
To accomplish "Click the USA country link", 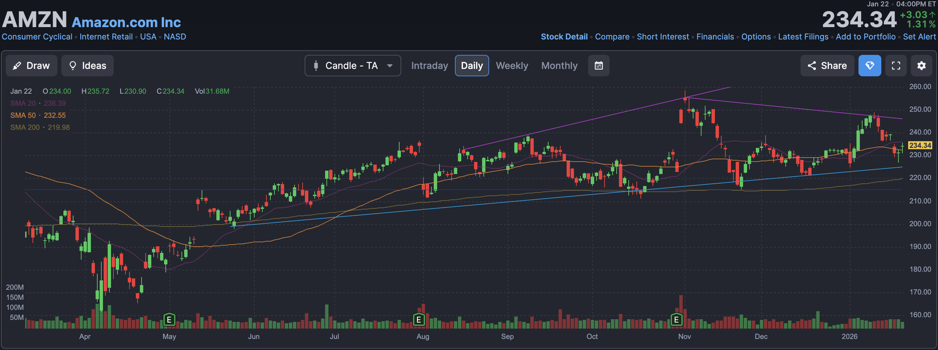I will pos(148,37).
